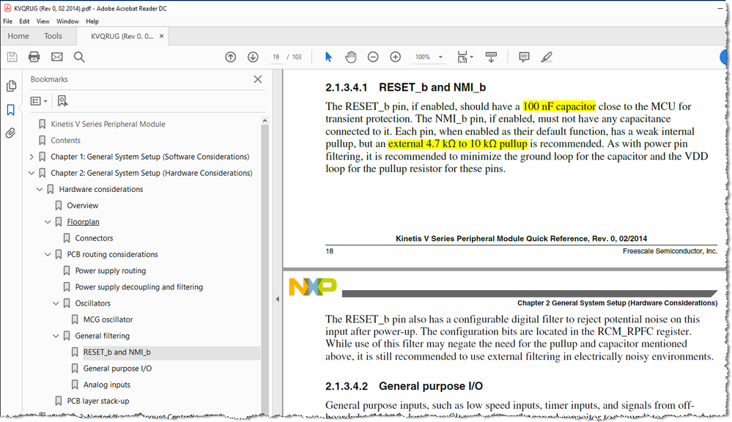
Task: Print the document with printer icon
Action: (34, 57)
